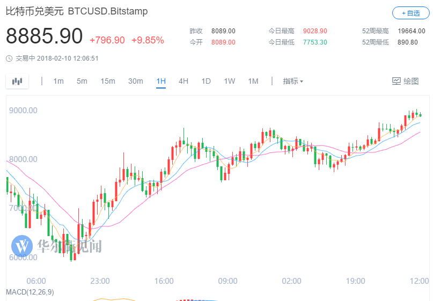Viewport: 433px width, 301px height.
Task: Switch to the 5m interval tab
Action: 82,81
